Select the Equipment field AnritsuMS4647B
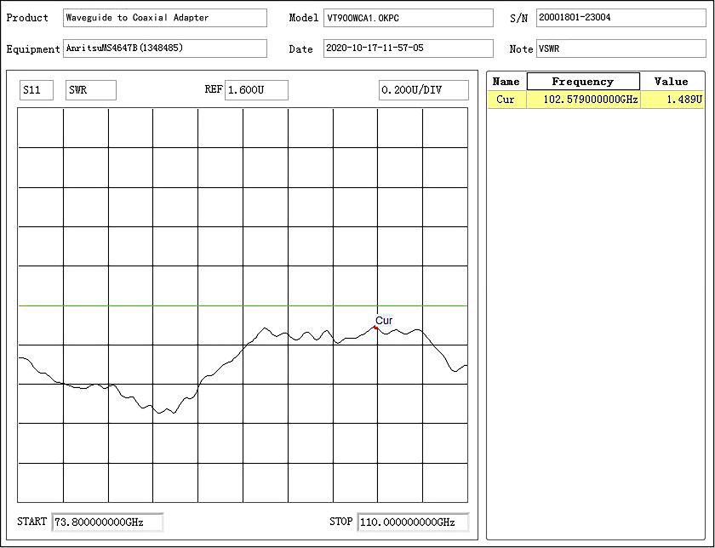The width and height of the screenshot is (715, 548). pyautogui.click(x=164, y=49)
